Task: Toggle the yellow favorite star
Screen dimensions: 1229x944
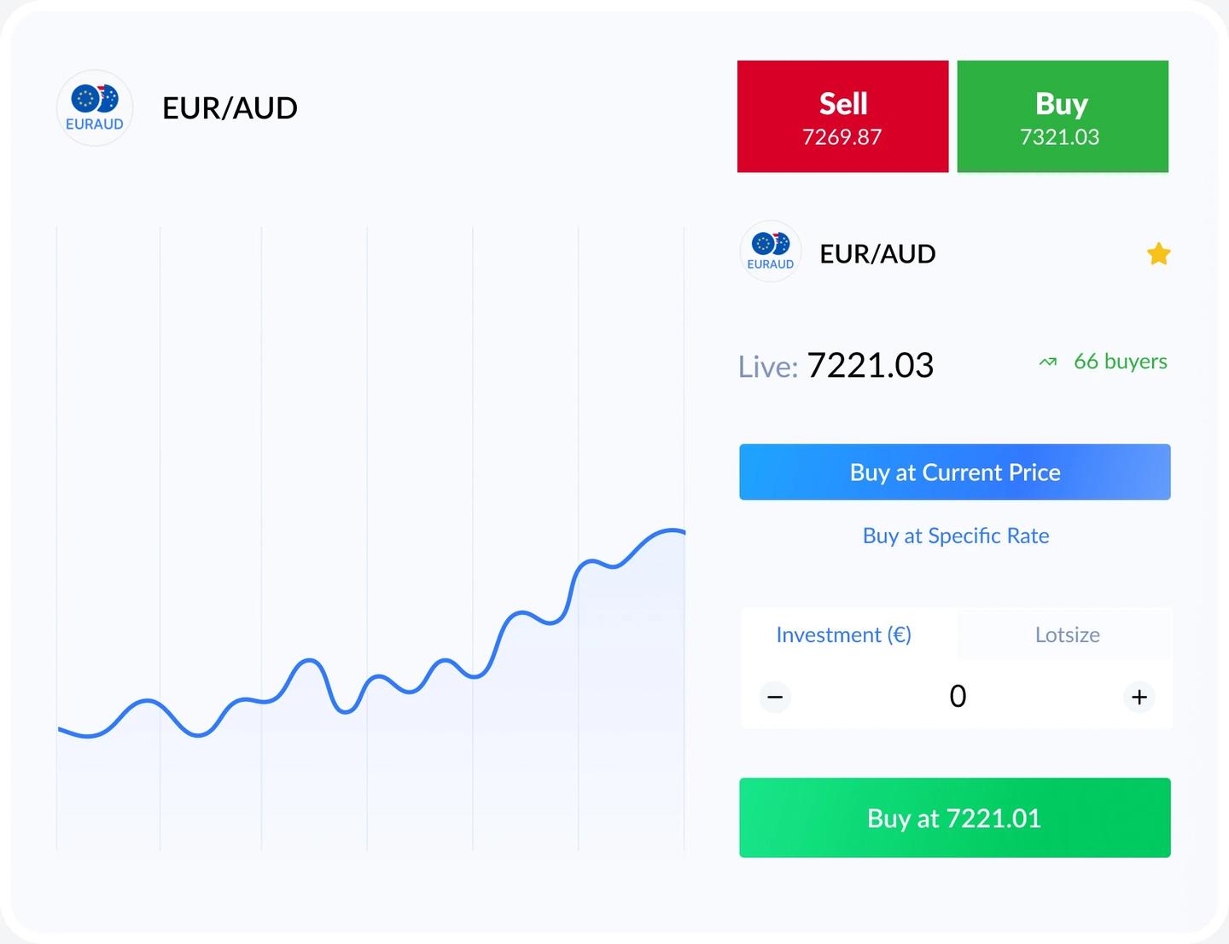Action: 1158,253
